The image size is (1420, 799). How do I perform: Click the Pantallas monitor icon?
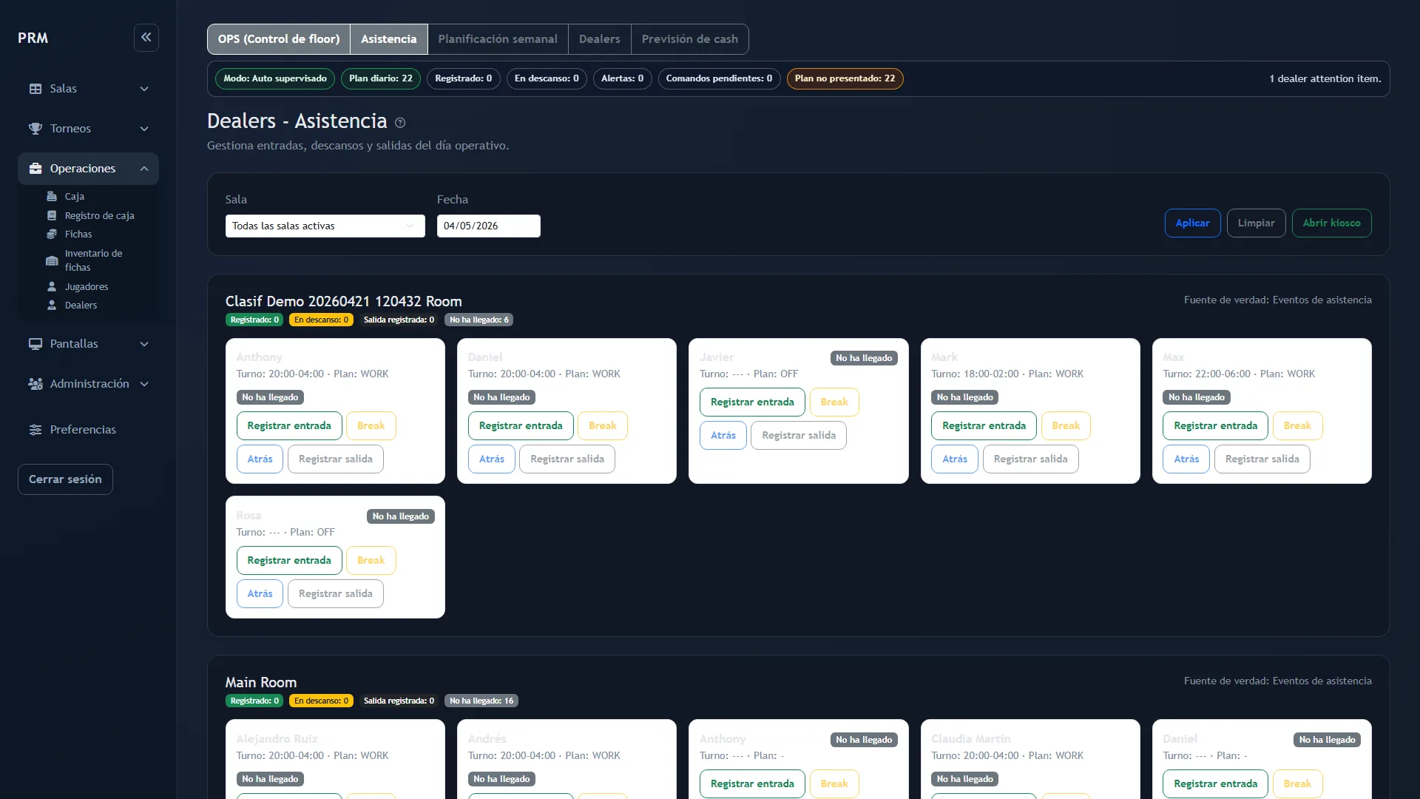pyautogui.click(x=35, y=344)
